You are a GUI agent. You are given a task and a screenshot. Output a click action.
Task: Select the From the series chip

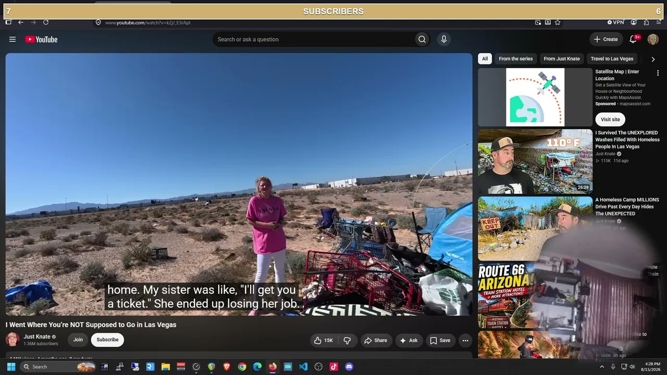(x=516, y=59)
